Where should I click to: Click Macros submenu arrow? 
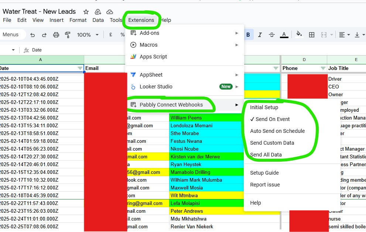(237, 45)
